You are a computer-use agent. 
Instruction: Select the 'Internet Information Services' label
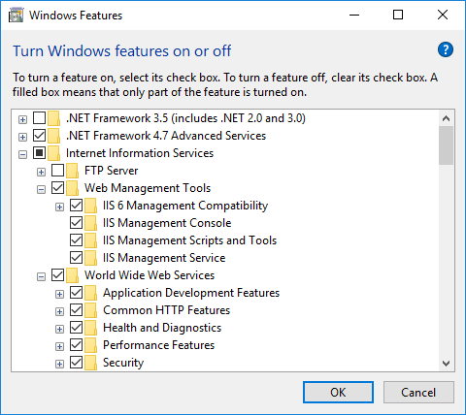140,153
